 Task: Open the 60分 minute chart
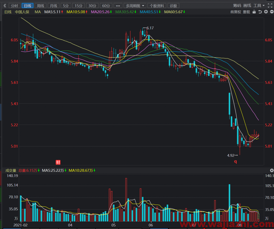106,6
